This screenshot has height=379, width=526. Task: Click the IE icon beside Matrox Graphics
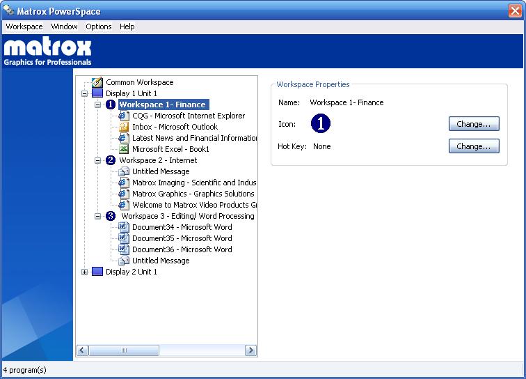tap(123, 194)
